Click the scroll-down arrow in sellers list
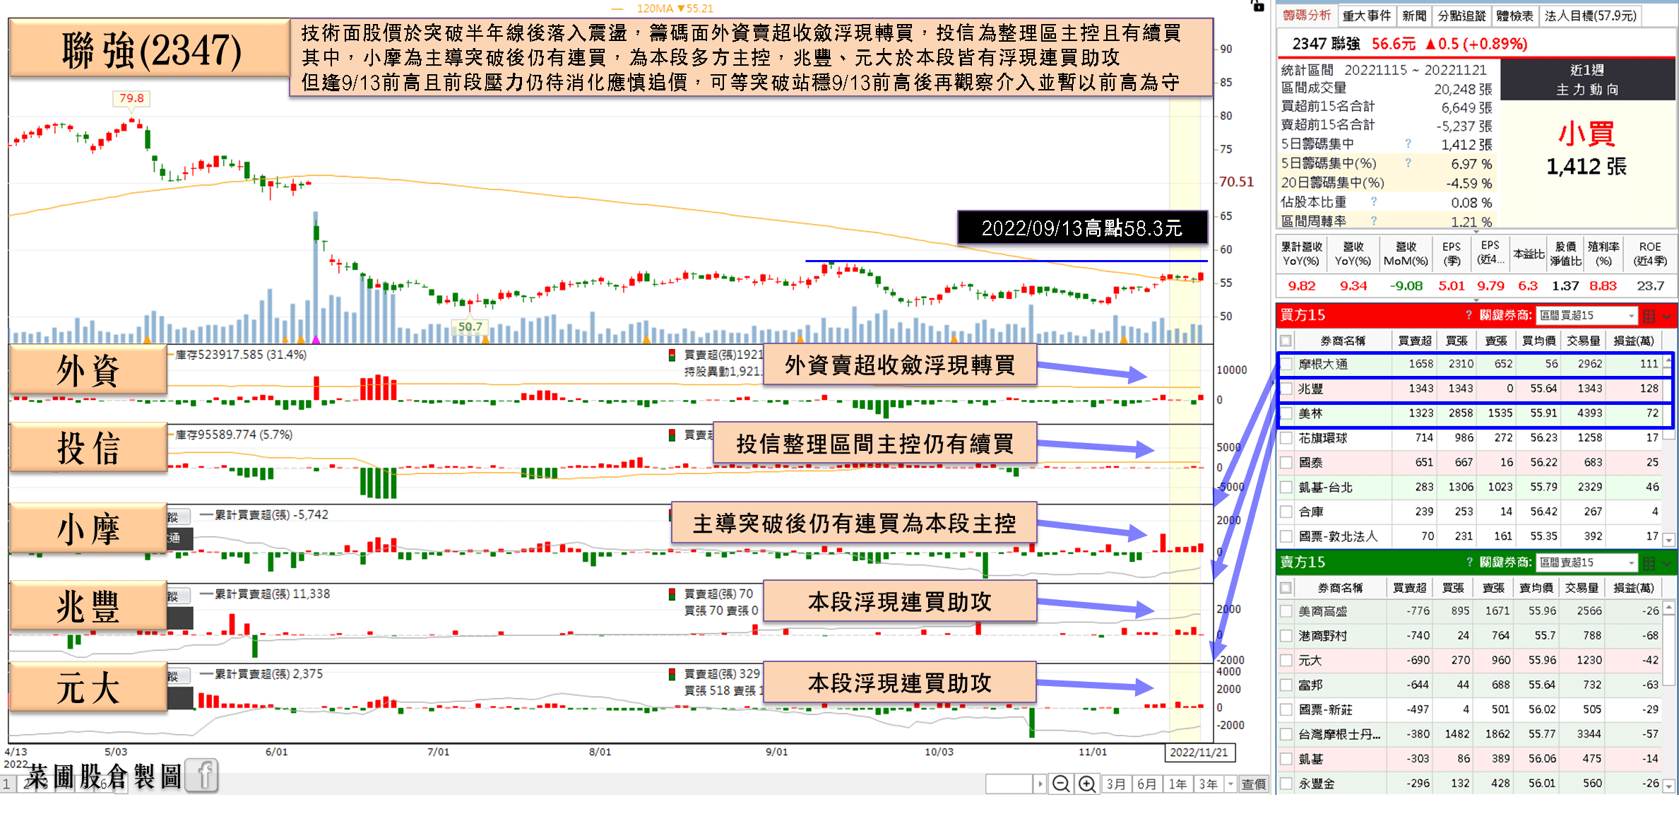 [x=1668, y=786]
